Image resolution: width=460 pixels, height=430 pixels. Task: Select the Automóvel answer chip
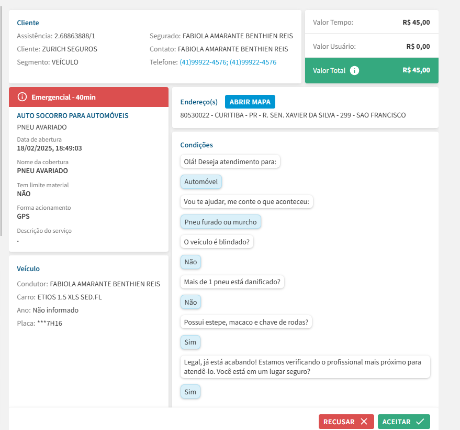(x=201, y=182)
